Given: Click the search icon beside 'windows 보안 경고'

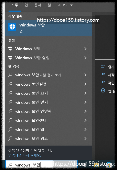Looking at the screenshot, I should pos(10,139).
